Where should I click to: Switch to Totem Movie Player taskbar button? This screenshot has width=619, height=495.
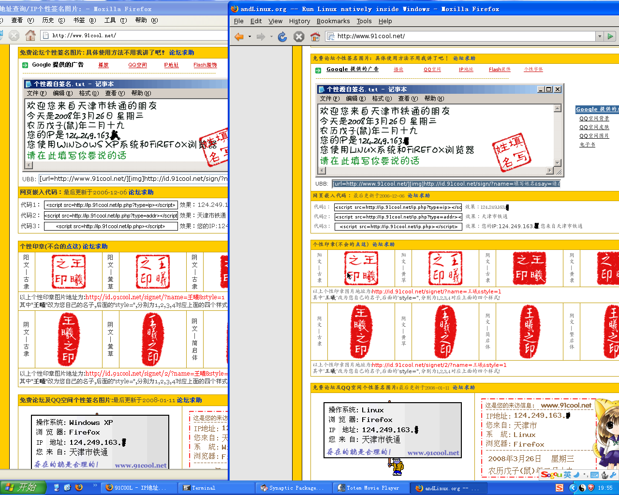coord(371,488)
